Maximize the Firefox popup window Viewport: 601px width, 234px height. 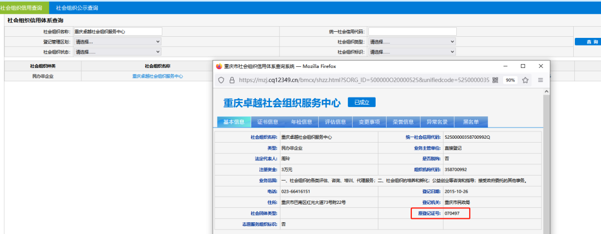click(523, 66)
